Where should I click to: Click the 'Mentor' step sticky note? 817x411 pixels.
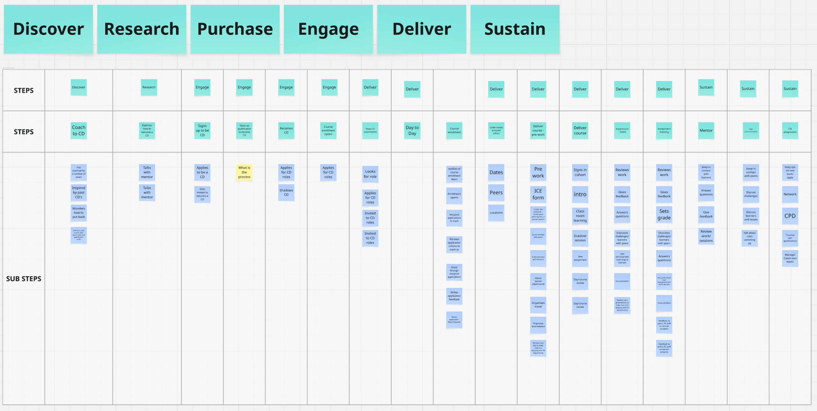(706, 131)
